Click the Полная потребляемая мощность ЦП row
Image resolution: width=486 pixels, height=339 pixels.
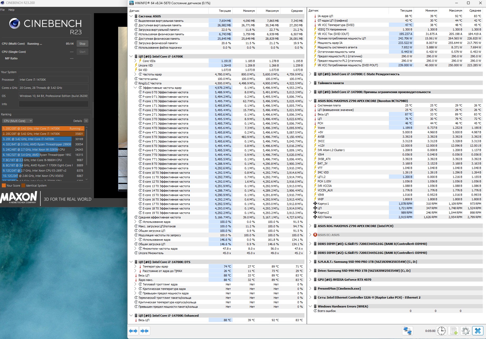tap(396, 38)
